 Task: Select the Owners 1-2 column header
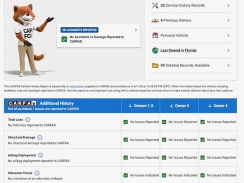[x=141, y=106]
